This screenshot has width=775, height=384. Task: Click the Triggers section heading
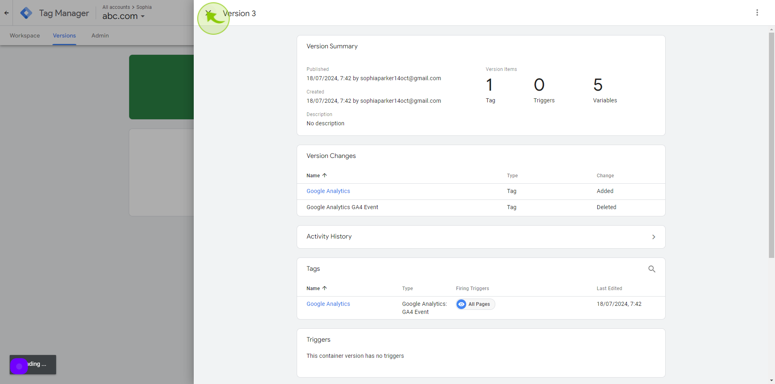(x=318, y=340)
